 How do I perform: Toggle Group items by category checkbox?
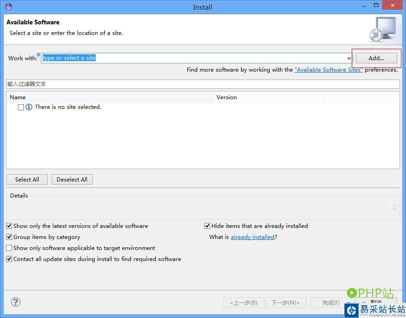click(9, 237)
